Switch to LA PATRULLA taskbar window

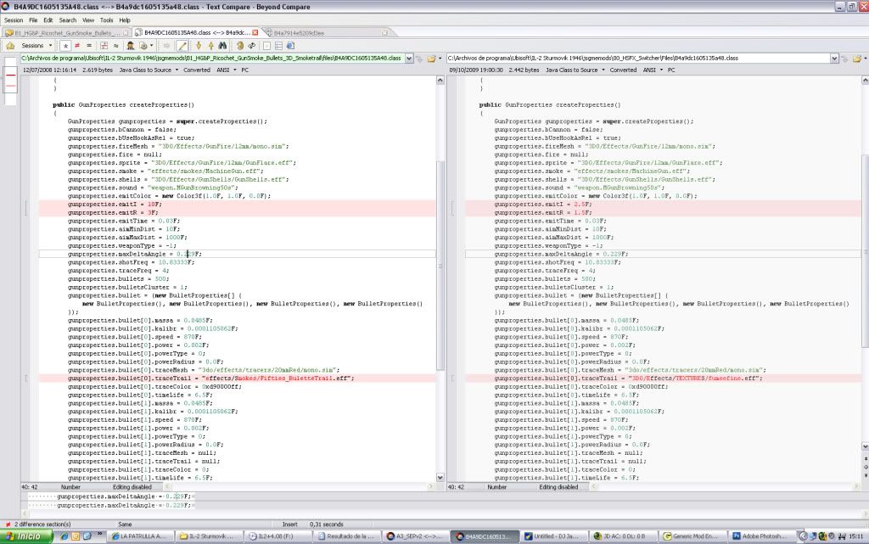click(143, 536)
